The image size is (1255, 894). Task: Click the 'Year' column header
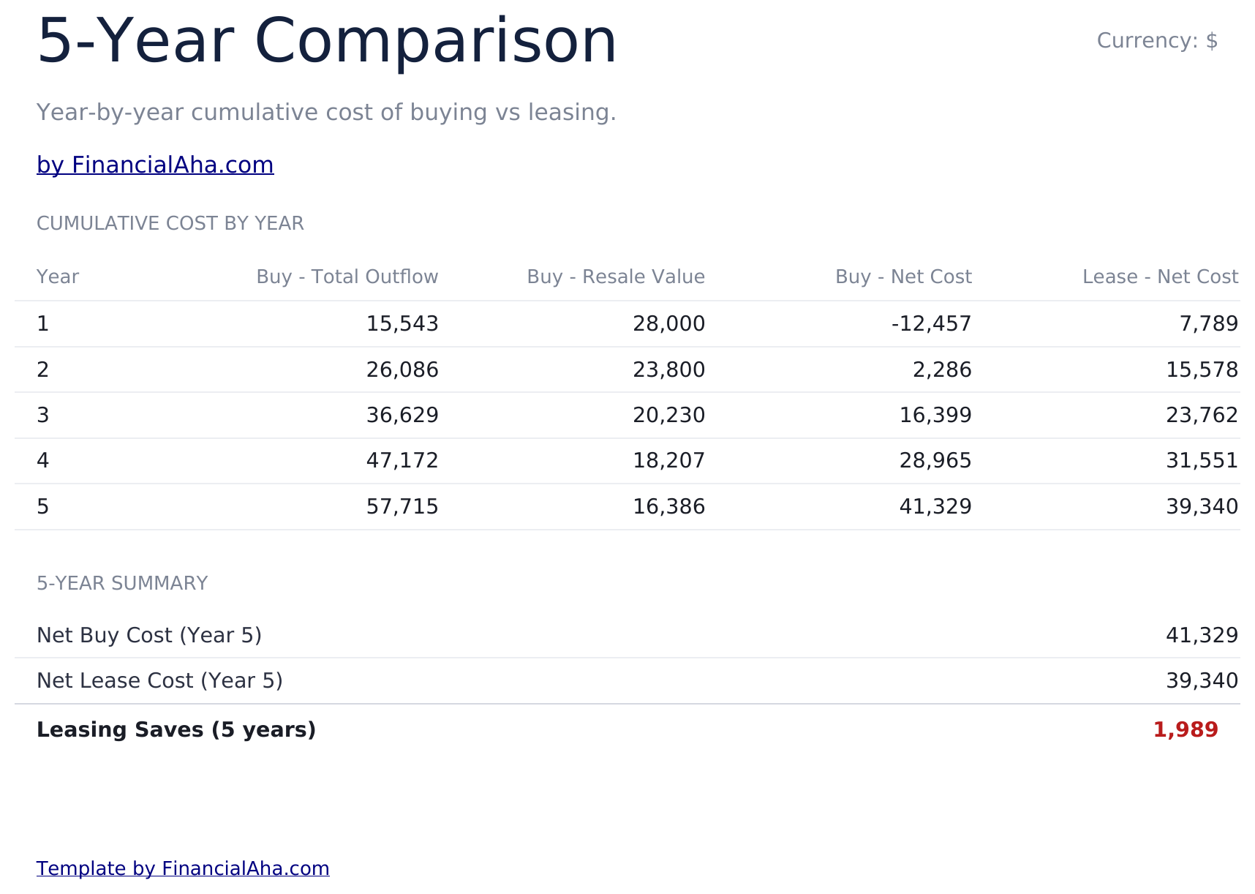click(x=58, y=277)
